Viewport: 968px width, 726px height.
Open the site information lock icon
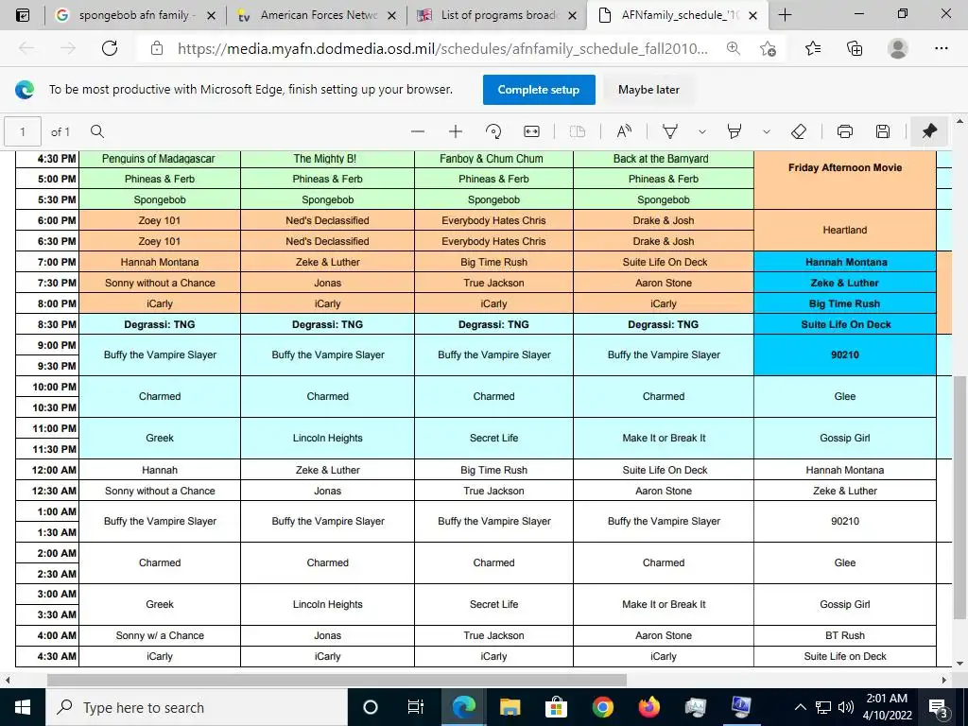tap(157, 48)
